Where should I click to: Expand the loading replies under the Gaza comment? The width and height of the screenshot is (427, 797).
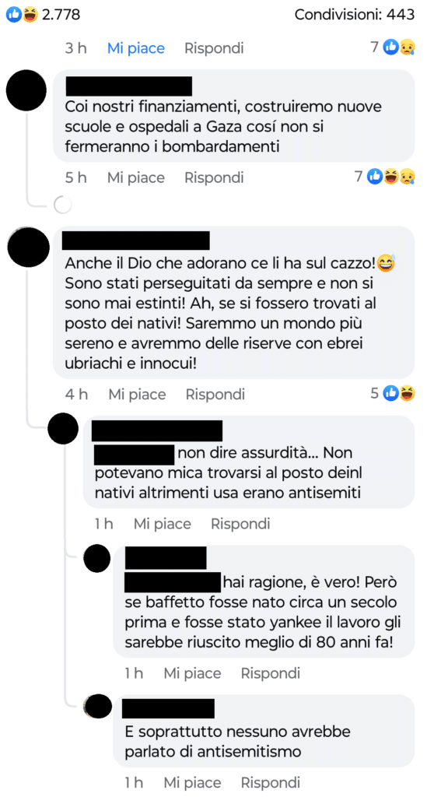click(62, 205)
